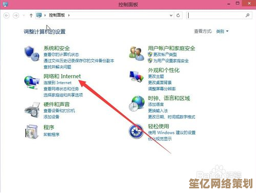Click 为用户设置家庭安全 link
256x193 pixels.
(x=171, y=61)
